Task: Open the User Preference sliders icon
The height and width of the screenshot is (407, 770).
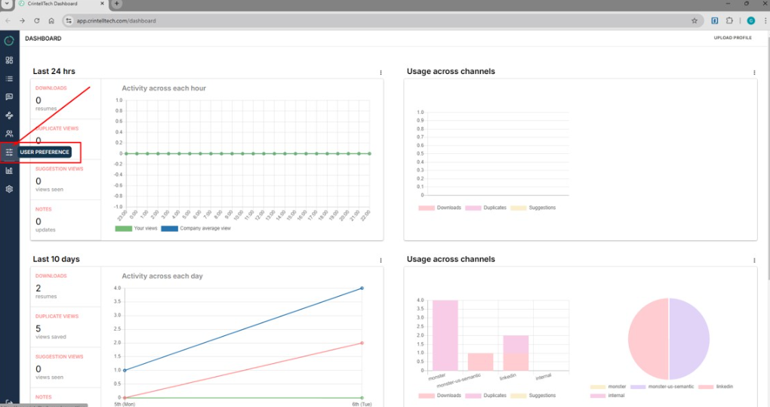Action: (x=9, y=153)
